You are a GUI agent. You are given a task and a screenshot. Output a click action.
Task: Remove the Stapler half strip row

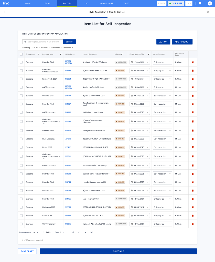(x=193, y=87)
